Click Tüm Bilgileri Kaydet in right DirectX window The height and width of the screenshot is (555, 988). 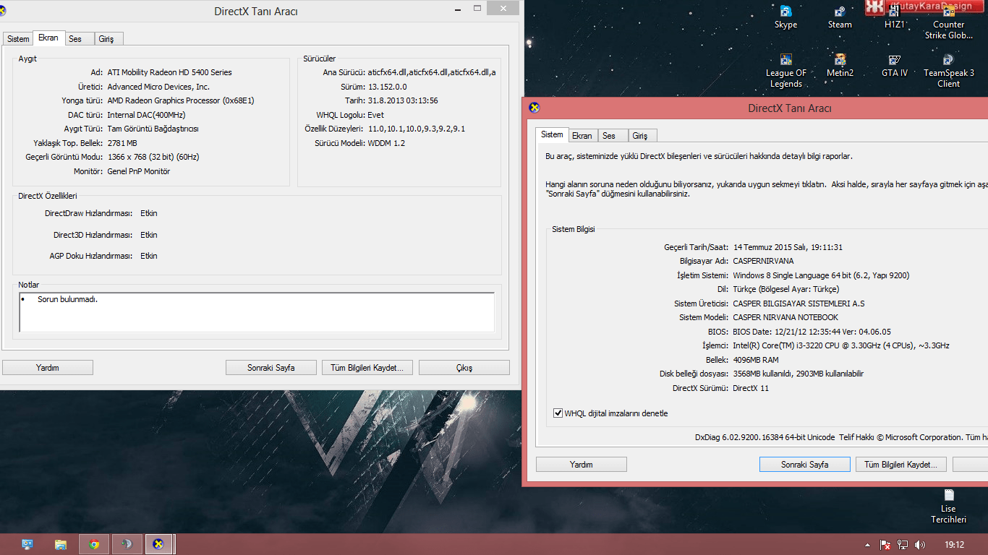click(x=901, y=465)
